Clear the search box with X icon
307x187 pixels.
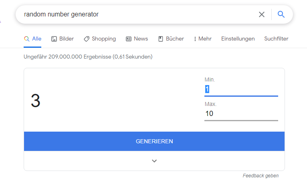click(x=262, y=14)
